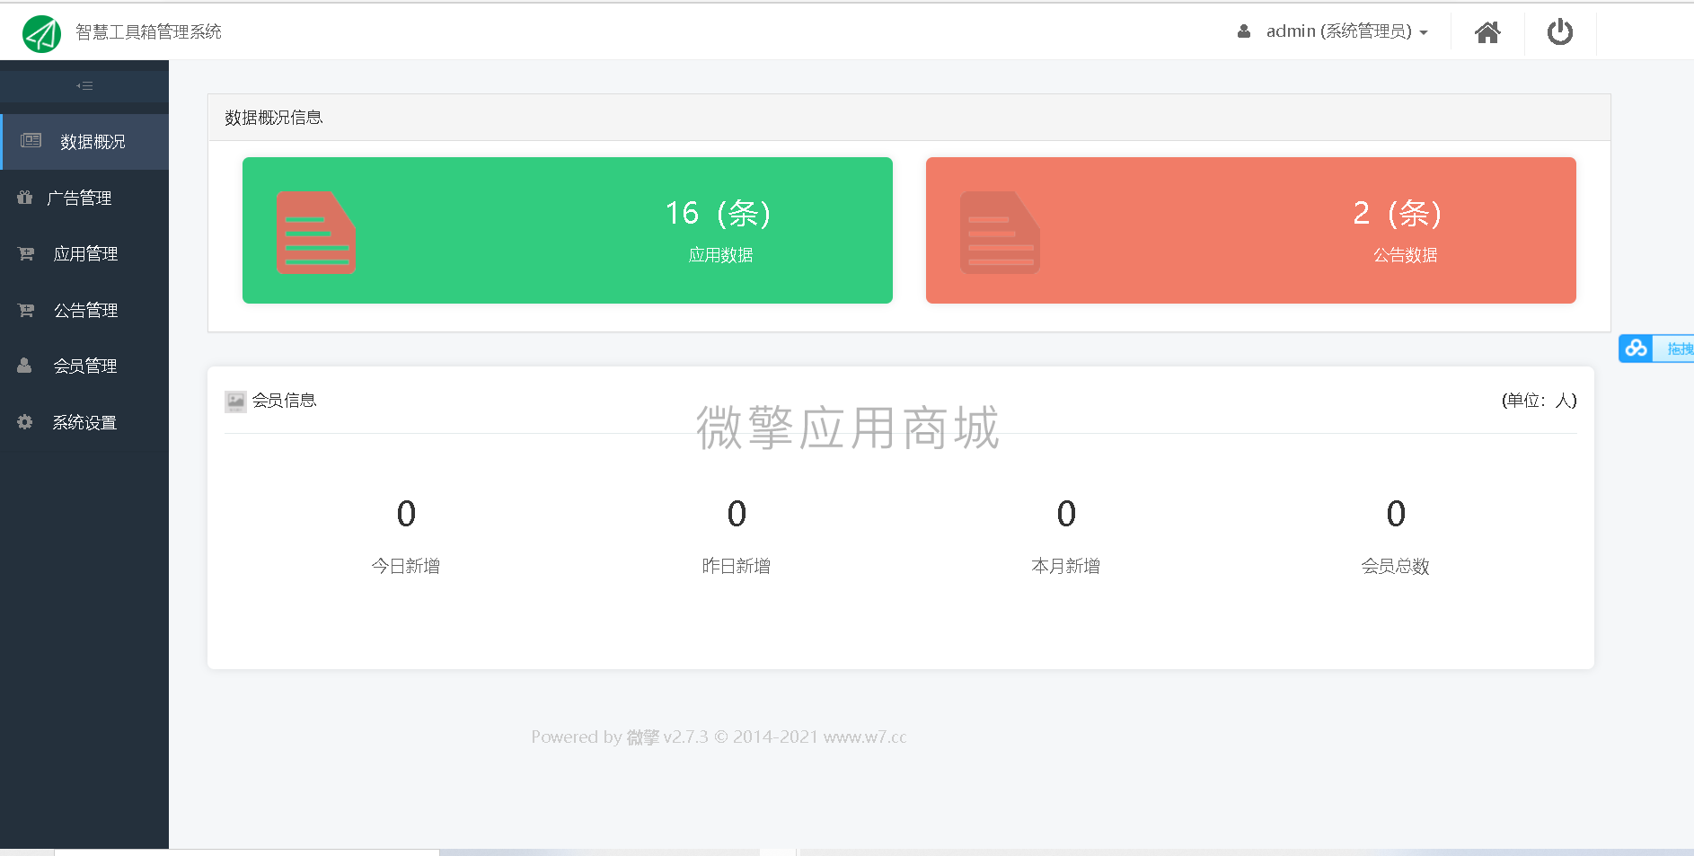Click the 广告管理 gift icon
Viewport: 1694px width, 856px height.
[x=24, y=198]
